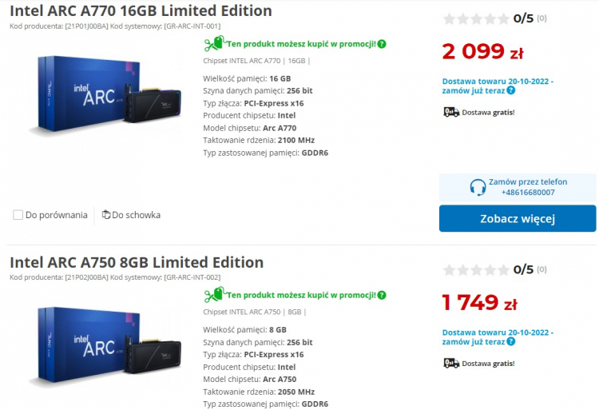Open the Intel ARC A770 16GB title link
Image resolution: width=599 pixels, height=410 pixels.
pos(141,11)
